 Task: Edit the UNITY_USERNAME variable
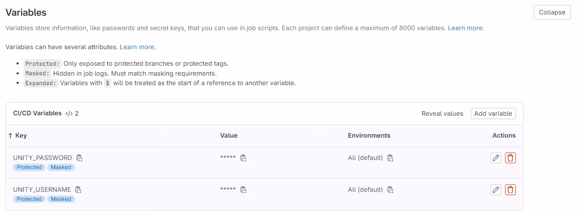(x=496, y=190)
